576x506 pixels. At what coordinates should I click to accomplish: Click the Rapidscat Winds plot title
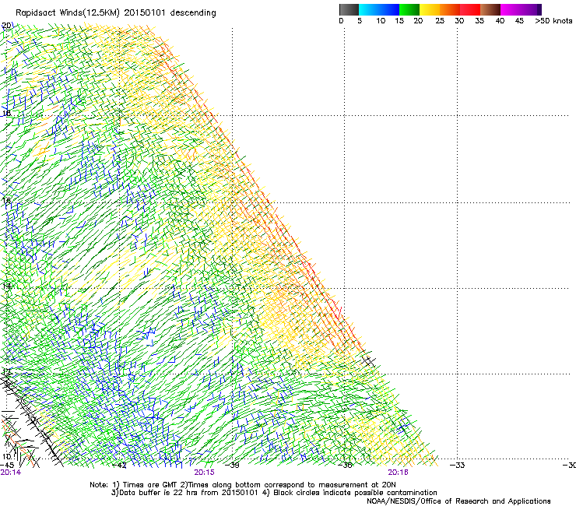(x=116, y=13)
